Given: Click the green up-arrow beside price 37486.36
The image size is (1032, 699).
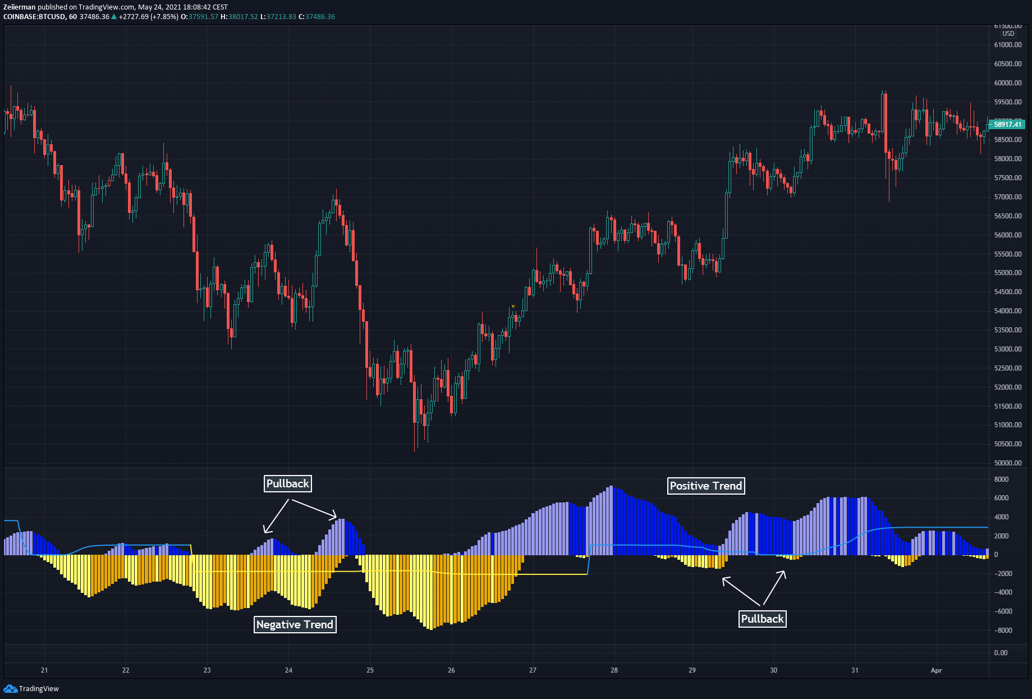Looking at the screenshot, I should [x=114, y=17].
